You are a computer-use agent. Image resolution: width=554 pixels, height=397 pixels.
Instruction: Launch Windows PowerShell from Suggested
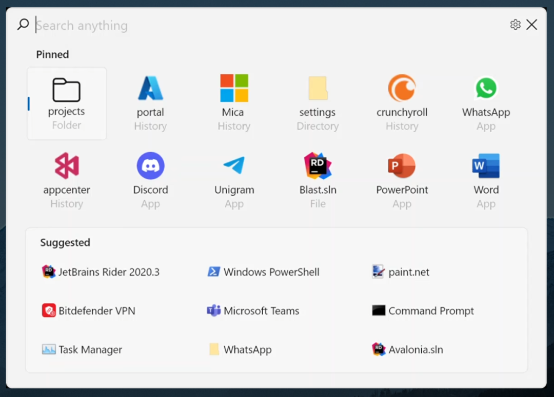pos(263,271)
